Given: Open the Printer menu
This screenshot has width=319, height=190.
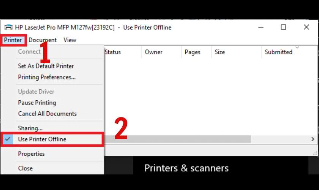Looking at the screenshot, I should [13, 40].
